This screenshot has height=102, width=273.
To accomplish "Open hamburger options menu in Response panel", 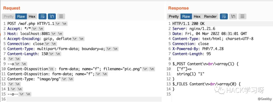I will tap(242, 16).
